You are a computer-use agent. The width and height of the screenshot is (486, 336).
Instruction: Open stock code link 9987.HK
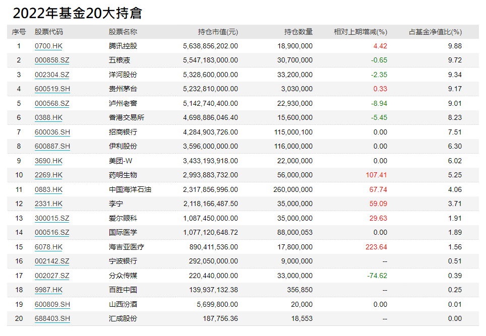point(48,290)
